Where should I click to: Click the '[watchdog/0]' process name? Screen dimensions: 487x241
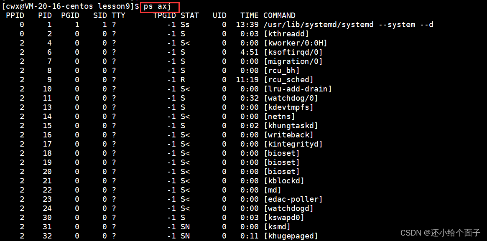click(x=291, y=98)
